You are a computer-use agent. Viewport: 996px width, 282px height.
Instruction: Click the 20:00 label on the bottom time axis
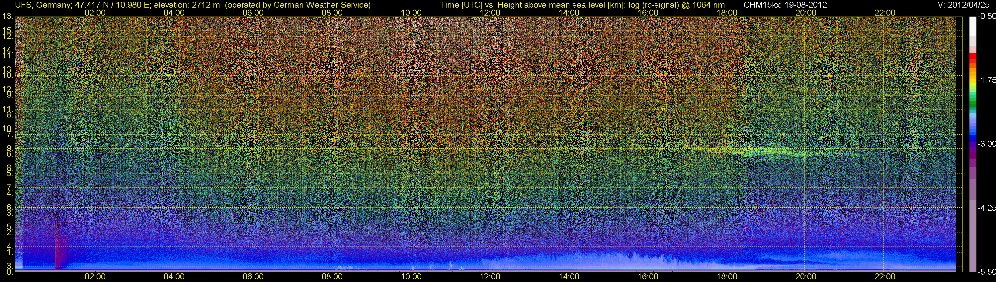click(x=806, y=277)
